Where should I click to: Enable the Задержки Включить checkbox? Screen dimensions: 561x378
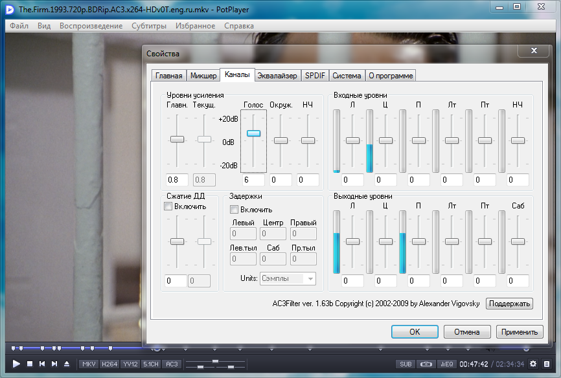[x=235, y=210]
